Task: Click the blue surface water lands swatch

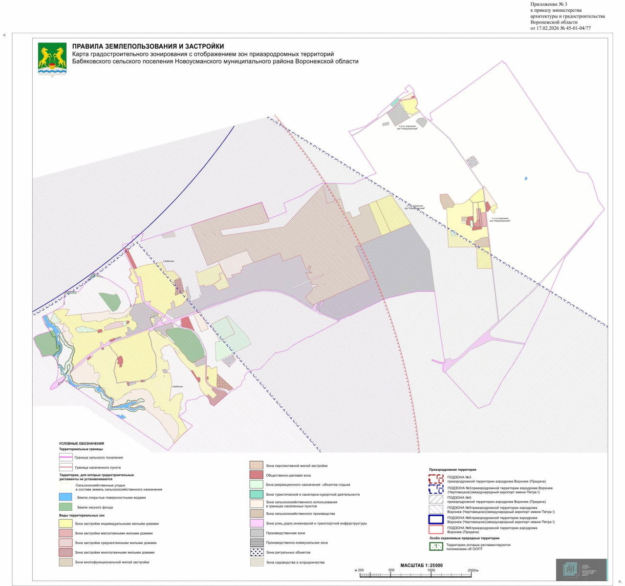Action: (x=65, y=497)
